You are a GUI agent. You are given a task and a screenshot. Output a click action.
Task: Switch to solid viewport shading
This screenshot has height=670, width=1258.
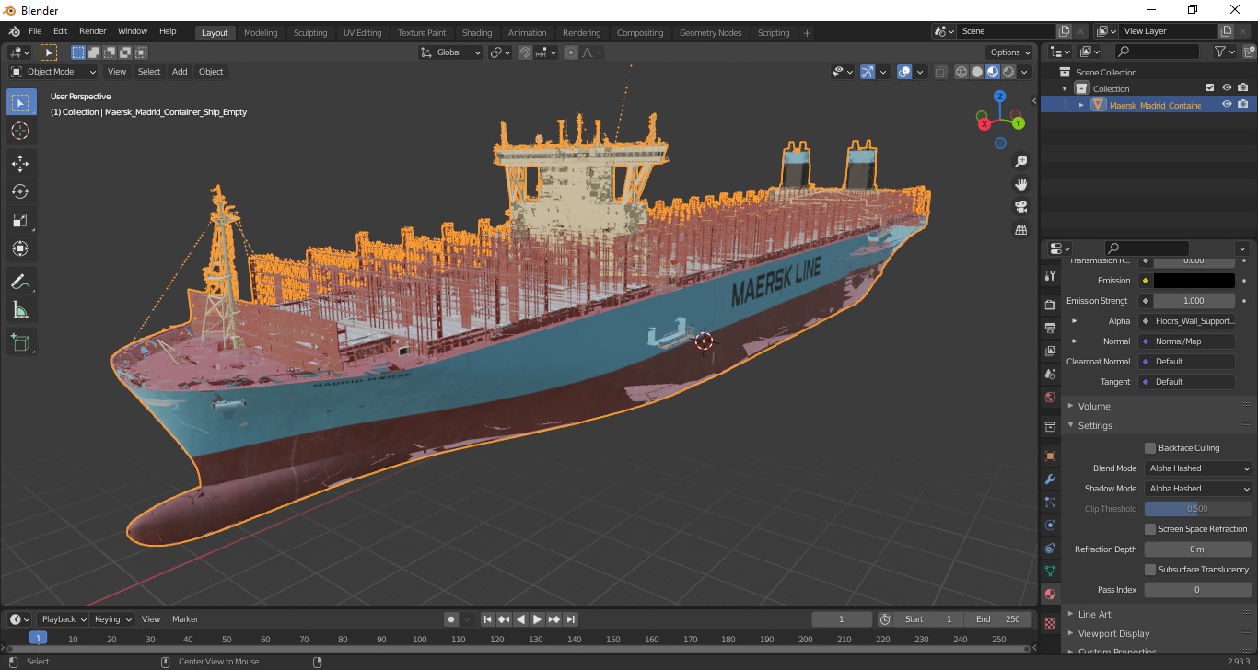click(x=977, y=72)
